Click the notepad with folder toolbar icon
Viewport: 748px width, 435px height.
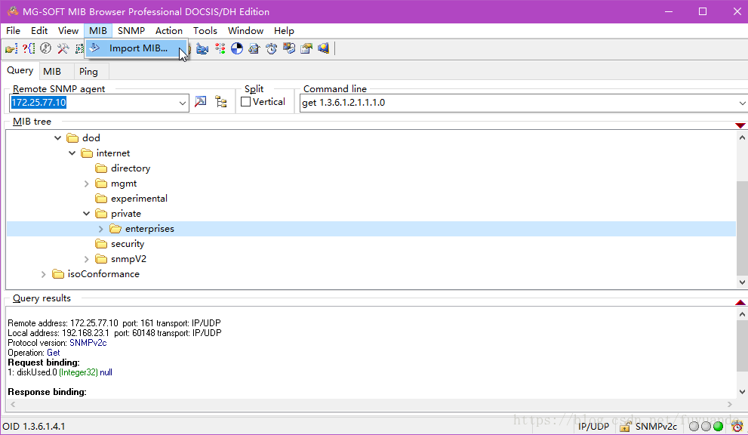[x=306, y=48]
